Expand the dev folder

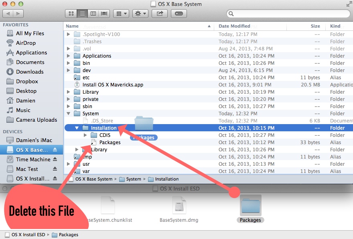point(69,70)
